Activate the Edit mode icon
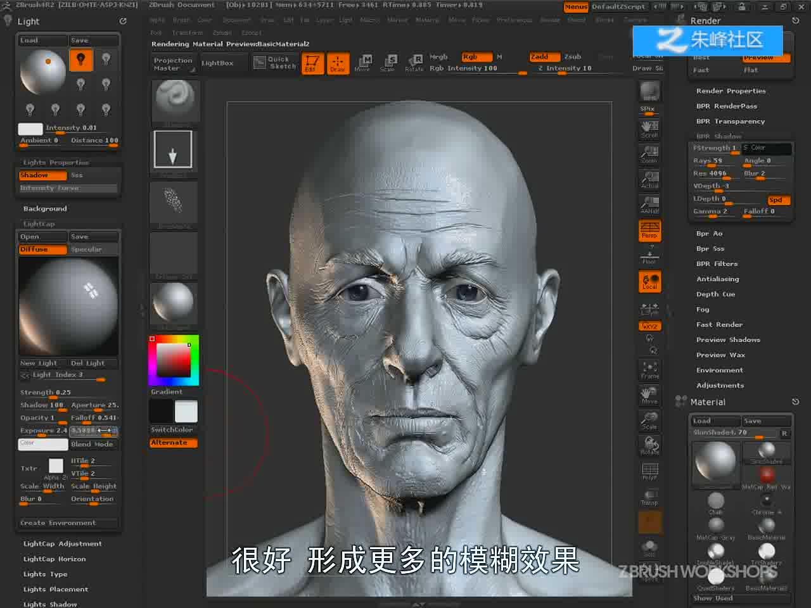811x608 pixels. click(x=312, y=63)
